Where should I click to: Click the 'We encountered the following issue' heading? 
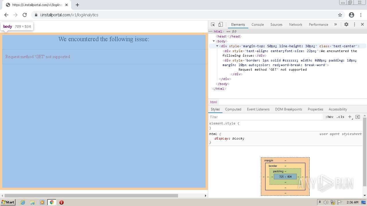point(104,39)
